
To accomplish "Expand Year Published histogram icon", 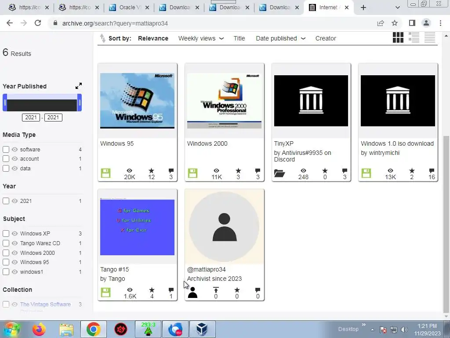I will coord(78,86).
